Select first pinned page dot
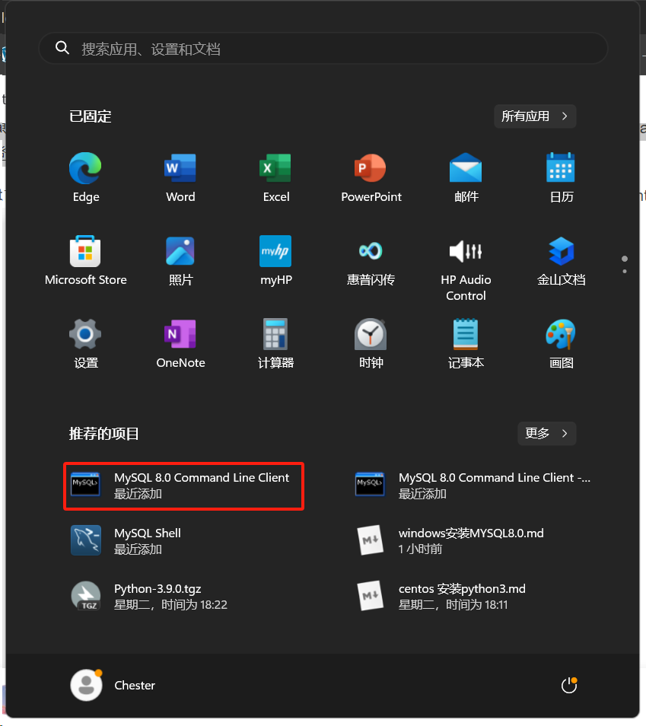646x726 pixels. click(x=625, y=258)
